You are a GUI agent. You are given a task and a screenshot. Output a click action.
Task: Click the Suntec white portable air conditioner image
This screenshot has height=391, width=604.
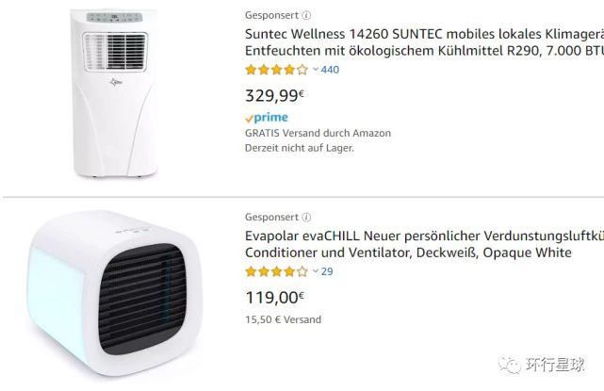click(114, 93)
